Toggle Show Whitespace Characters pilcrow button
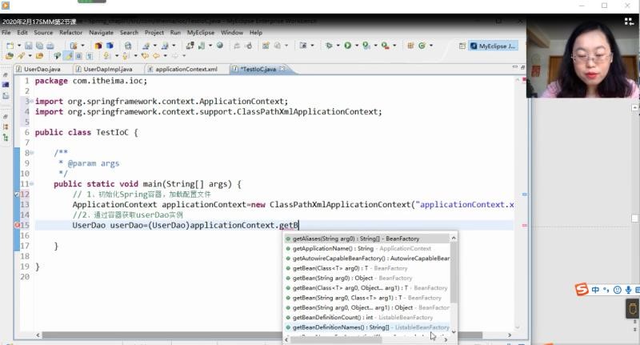 (x=90, y=56)
